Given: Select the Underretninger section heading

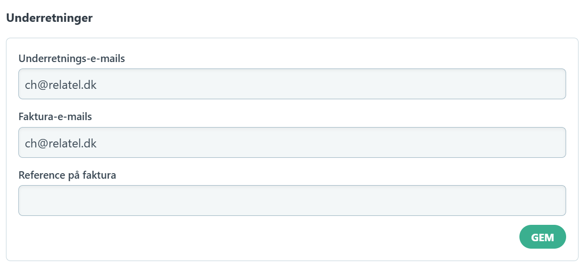Looking at the screenshot, I should coord(49,18).
